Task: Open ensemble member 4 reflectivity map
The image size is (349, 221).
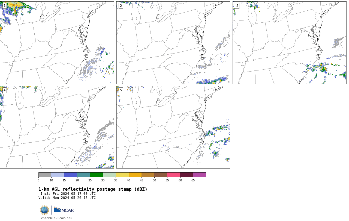Action: coord(57,127)
